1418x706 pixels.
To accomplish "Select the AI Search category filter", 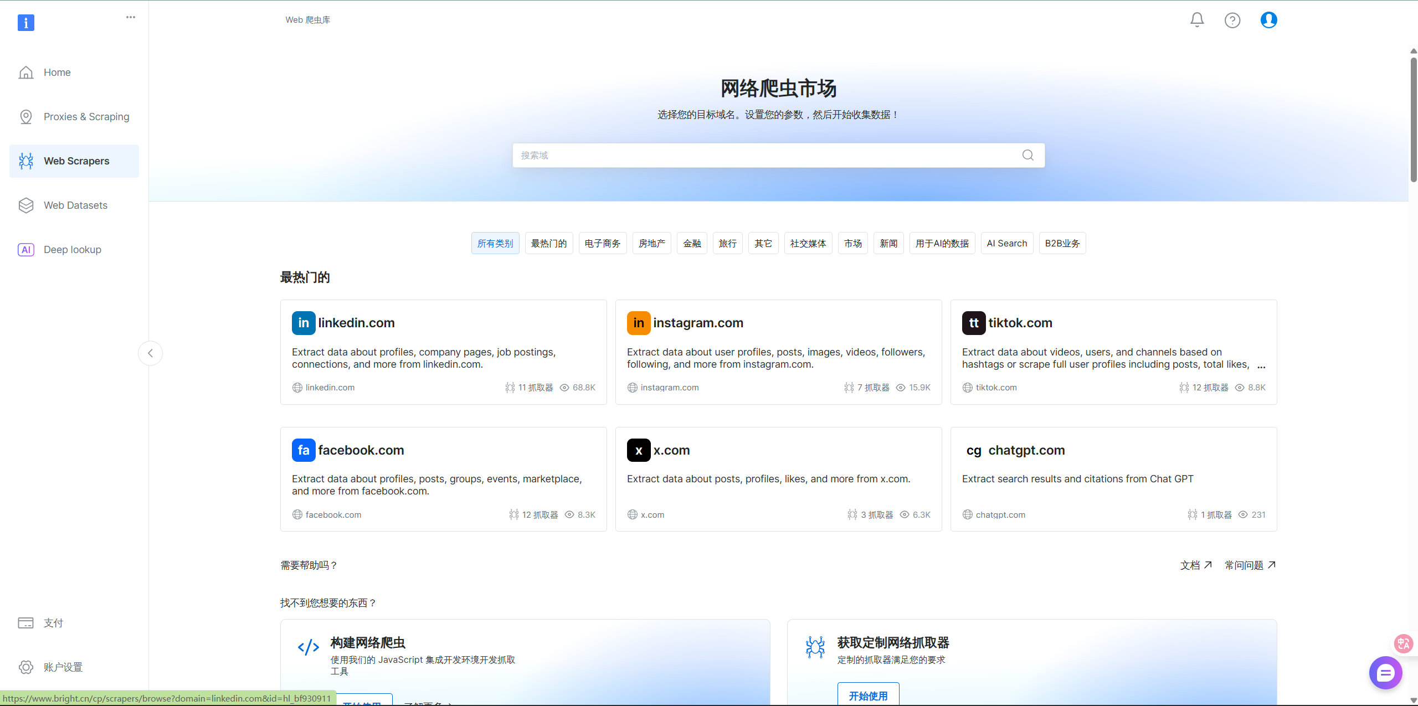I will point(1006,244).
